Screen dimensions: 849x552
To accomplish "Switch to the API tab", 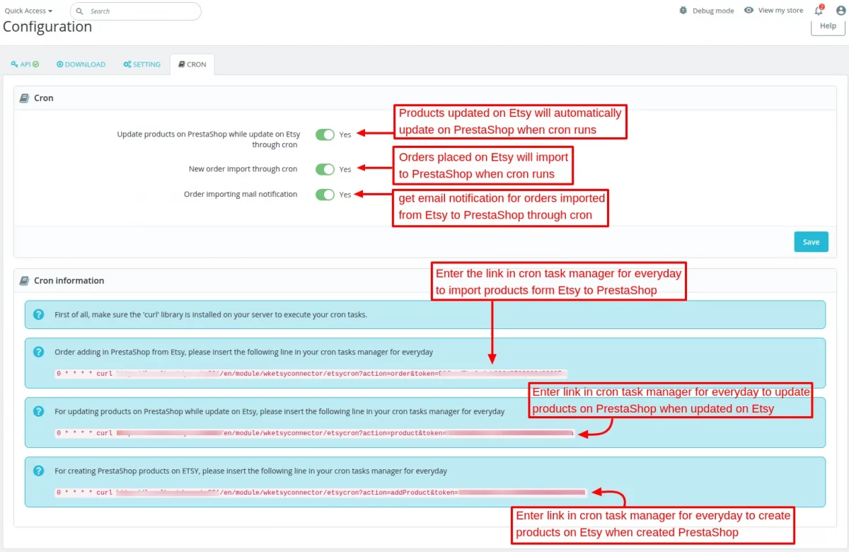I will tap(25, 64).
